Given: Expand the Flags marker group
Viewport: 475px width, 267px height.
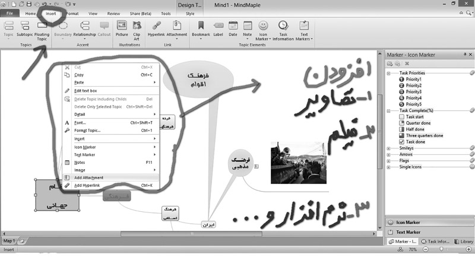Looking at the screenshot, I should 388,161.
